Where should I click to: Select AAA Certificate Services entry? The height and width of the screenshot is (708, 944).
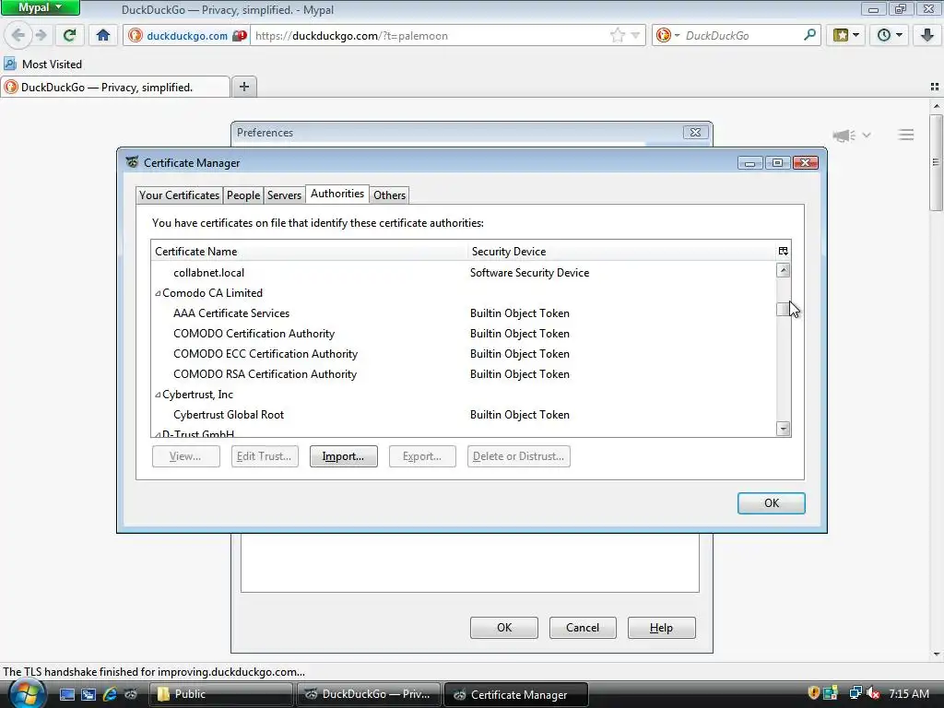click(x=463, y=313)
